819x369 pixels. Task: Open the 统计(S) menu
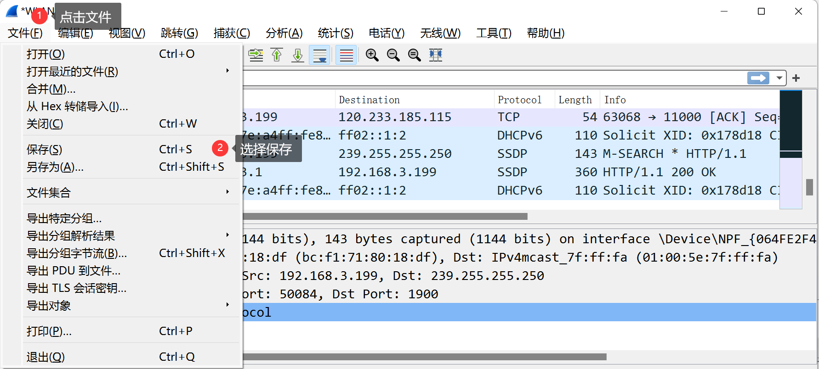(336, 33)
